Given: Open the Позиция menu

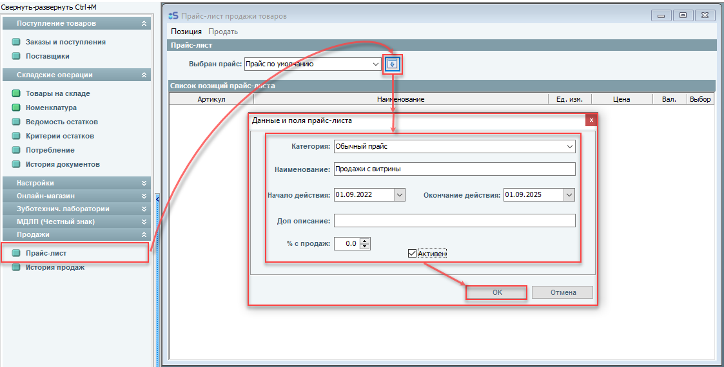Looking at the screenshot, I should point(186,32).
